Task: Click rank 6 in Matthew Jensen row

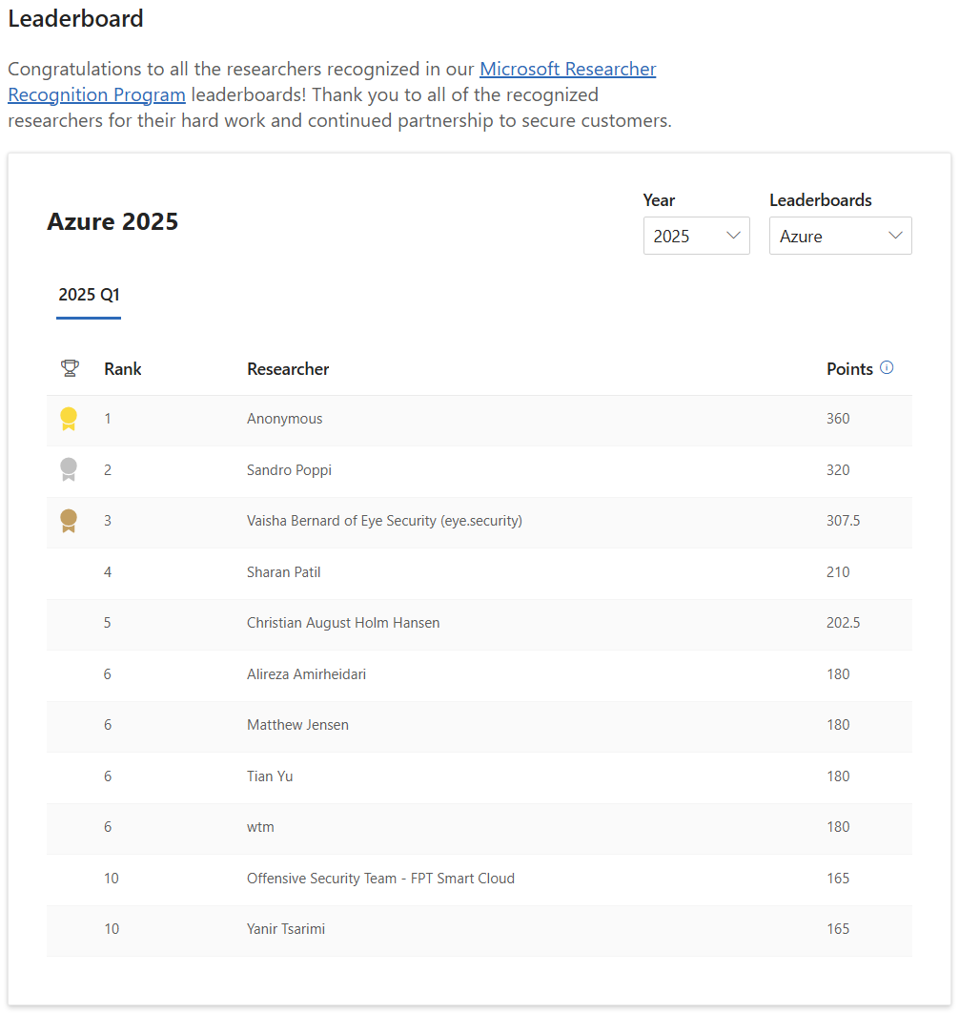Action: point(108,725)
